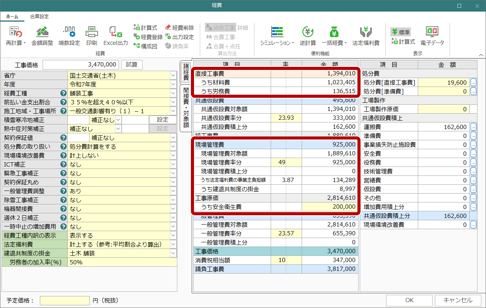Screen dimensions: 486x308
Task: Click help icon next to 経費工種
Action: coord(63,93)
